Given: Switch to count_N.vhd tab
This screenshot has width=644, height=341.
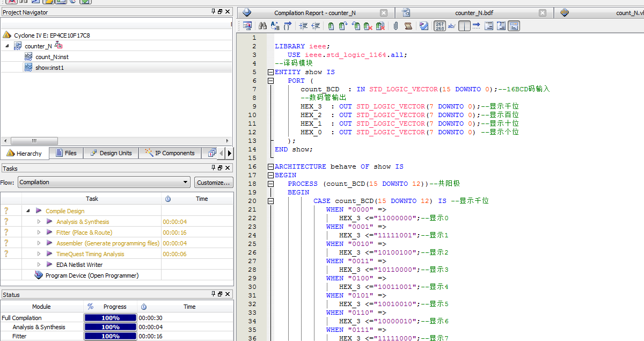Looking at the screenshot, I should point(599,13).
